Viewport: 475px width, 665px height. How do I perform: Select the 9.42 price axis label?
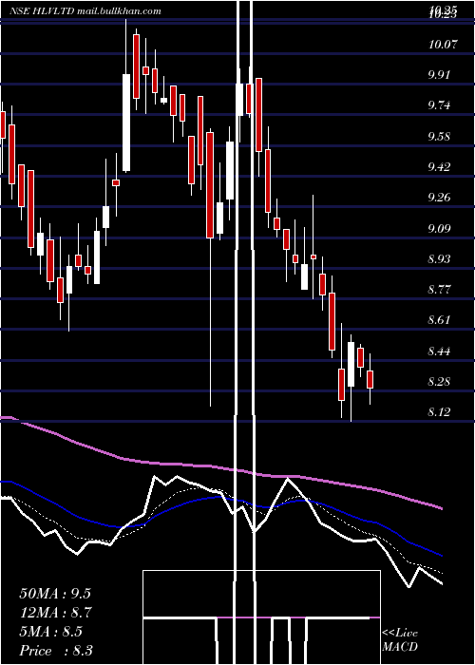click(439, 166)
